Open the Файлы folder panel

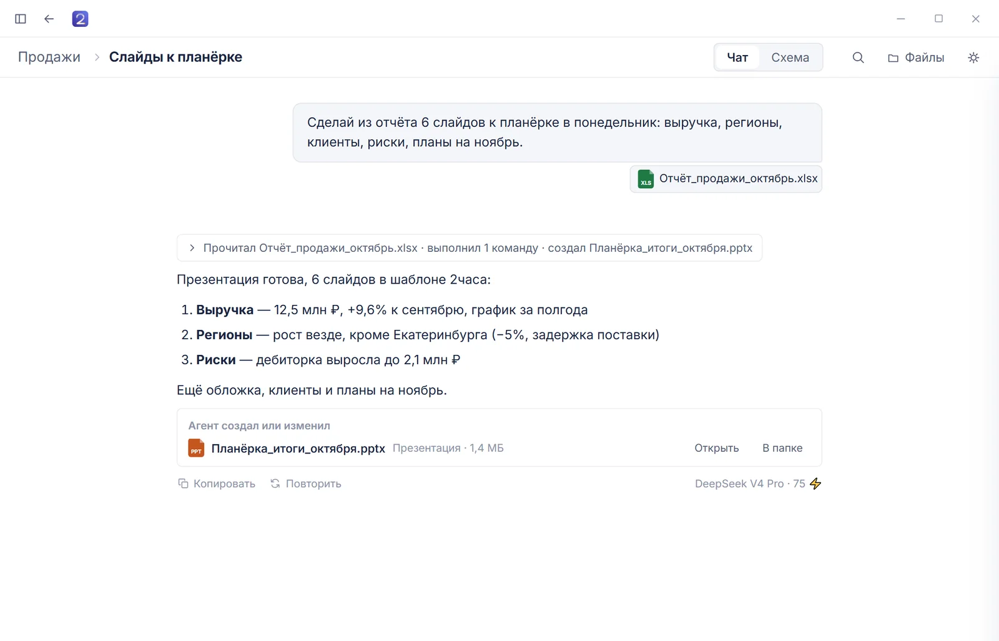pos(916,57)
